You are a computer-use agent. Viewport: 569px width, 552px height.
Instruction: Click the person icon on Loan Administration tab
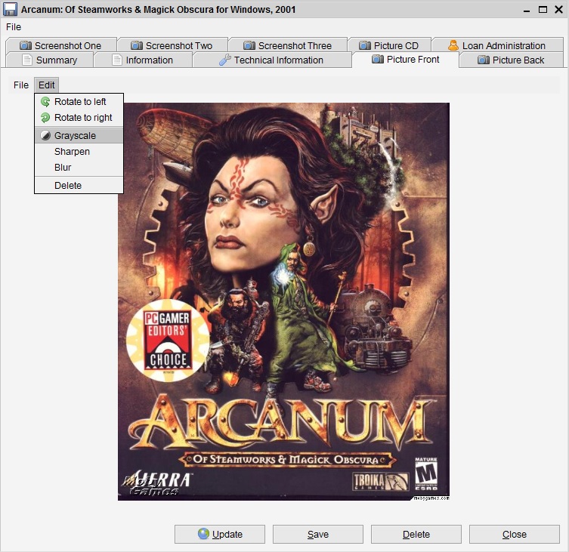(x=453, y=45)
